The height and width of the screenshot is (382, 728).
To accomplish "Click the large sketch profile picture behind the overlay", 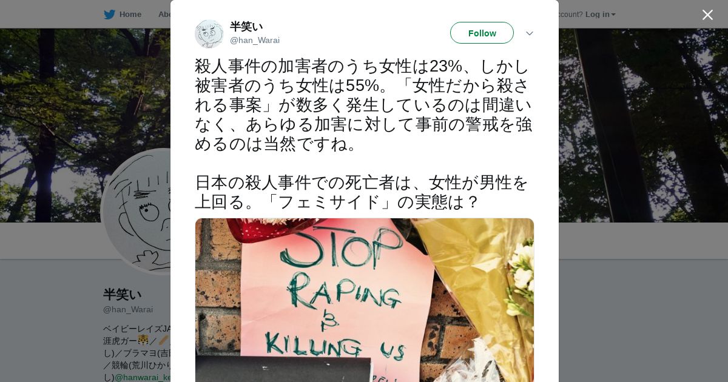I will [136, 211].
